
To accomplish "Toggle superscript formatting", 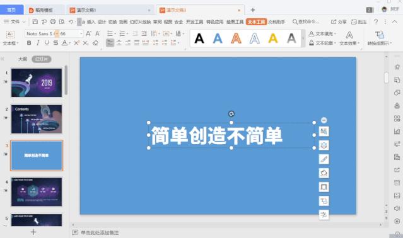I will point(76,43).
